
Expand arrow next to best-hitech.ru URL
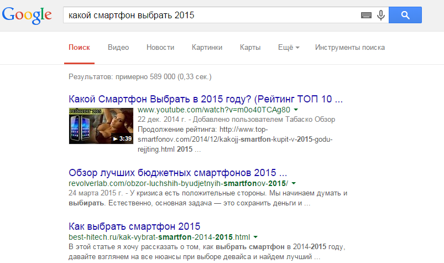(x=255, y=237)
